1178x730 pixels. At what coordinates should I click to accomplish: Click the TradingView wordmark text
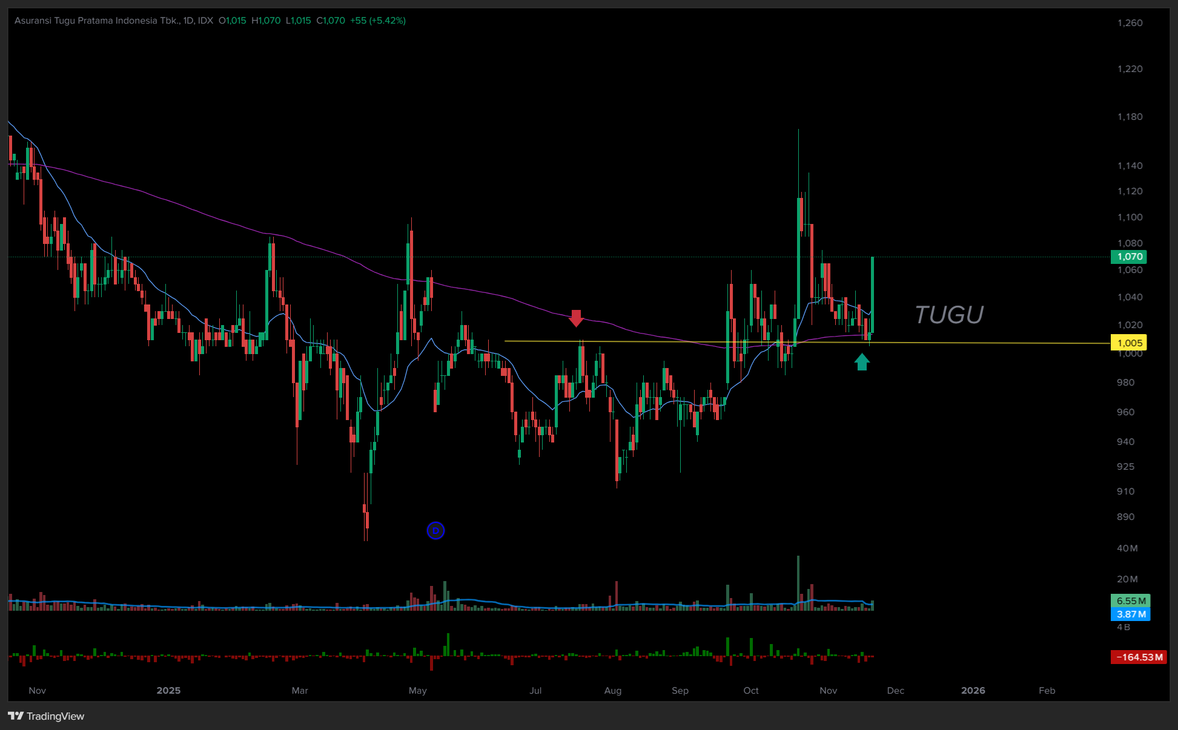[x=55, y=716]
